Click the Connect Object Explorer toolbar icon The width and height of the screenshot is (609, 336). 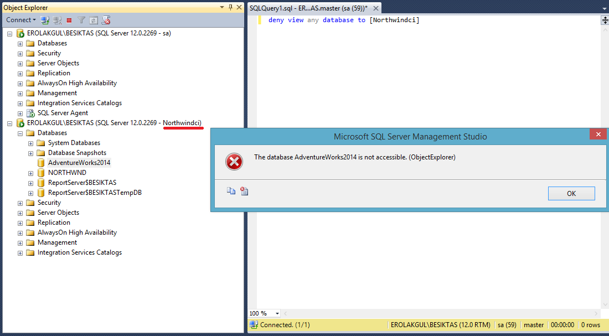point(45,20)
